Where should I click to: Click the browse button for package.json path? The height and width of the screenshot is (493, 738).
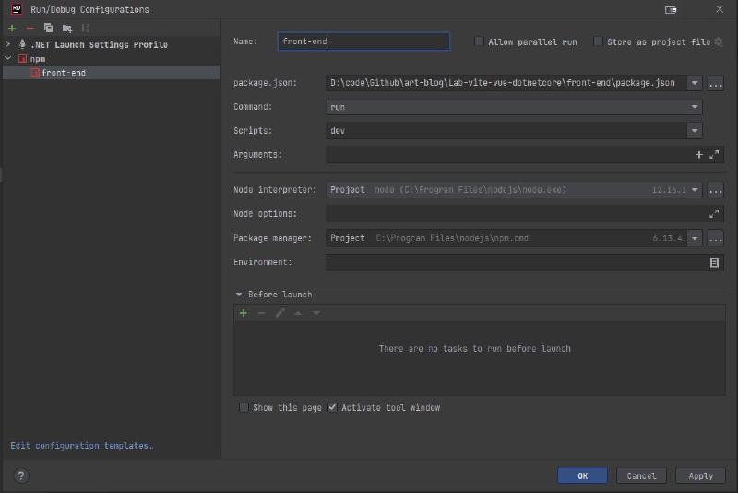pos(715,83)
